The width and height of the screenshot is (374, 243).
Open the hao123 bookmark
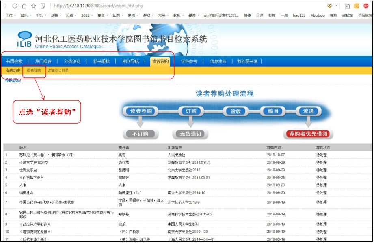(x=299, y=15)
